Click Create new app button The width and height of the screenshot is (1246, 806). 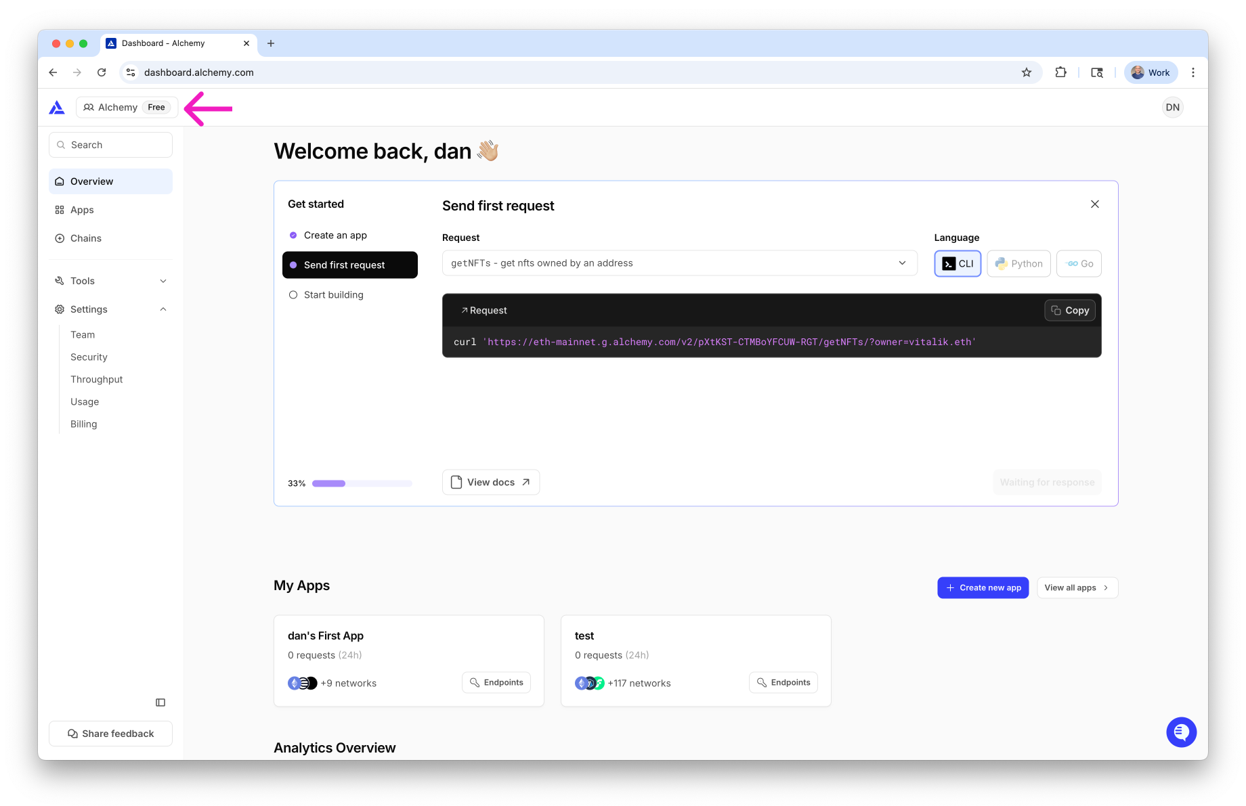[983, 587]
